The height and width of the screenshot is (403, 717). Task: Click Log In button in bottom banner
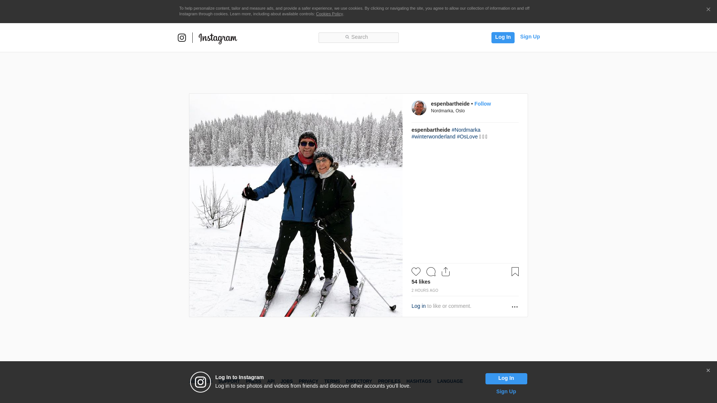click(x=506, y=378)
